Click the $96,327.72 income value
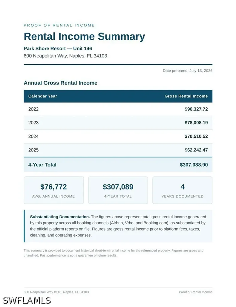Image resolution: width=236 pixels, height=307 pixels. pos(196,109)
